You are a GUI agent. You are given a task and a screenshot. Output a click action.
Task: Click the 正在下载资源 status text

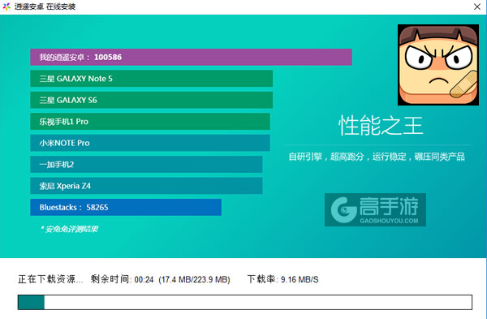(x=50, y=279)
